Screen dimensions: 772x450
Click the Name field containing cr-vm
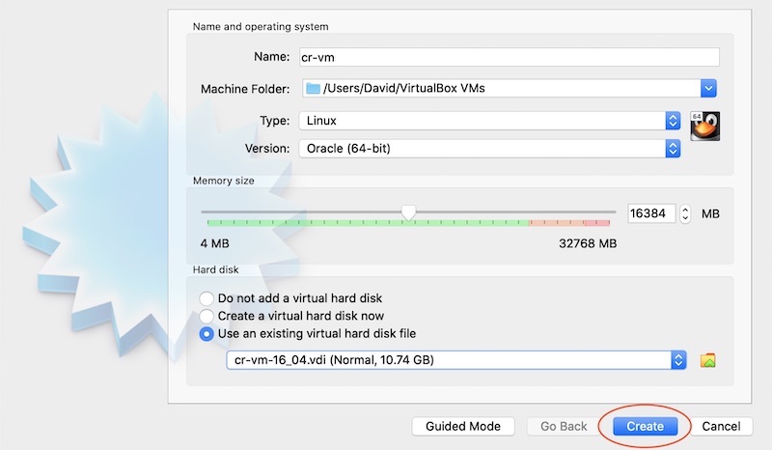(508, 58)
